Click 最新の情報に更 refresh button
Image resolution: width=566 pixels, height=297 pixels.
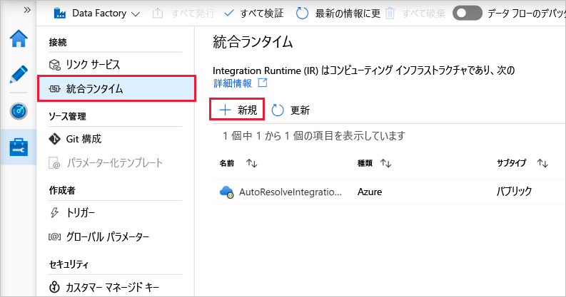pyautogui.click(x=348, y=14)
